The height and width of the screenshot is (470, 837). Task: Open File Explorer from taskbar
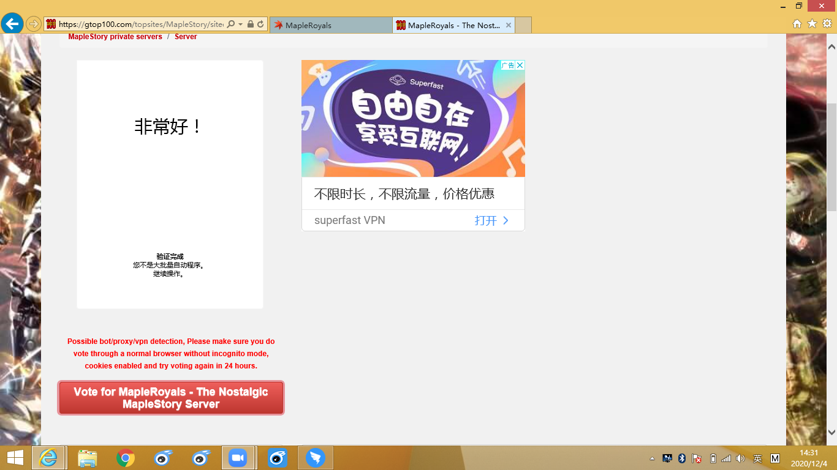[x=88, y=458]
